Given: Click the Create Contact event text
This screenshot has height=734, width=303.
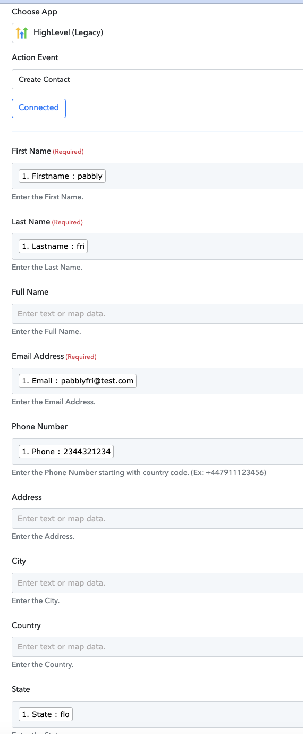Looking at the screenshot, I should (44, 79).
